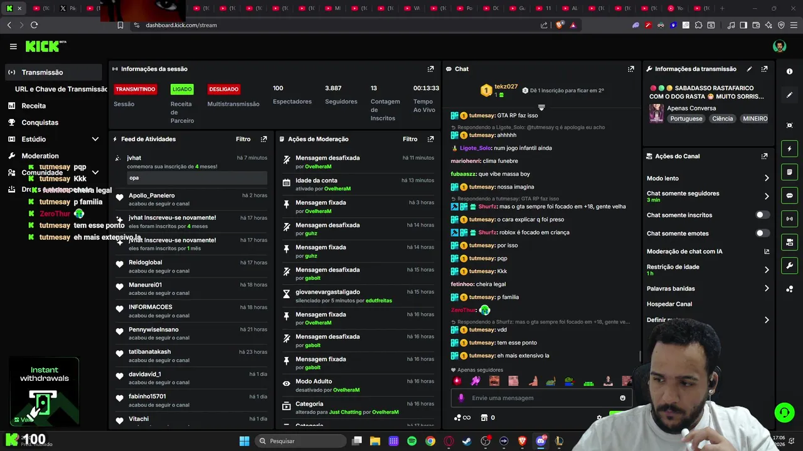Click the Apenas Conversa category thumbnail

[656, 113]
